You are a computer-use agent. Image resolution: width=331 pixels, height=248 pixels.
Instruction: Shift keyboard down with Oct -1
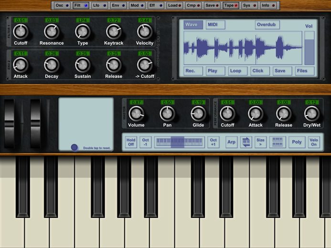145,142
